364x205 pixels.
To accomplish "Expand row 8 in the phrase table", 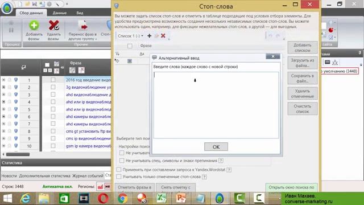I will (3, 131).
